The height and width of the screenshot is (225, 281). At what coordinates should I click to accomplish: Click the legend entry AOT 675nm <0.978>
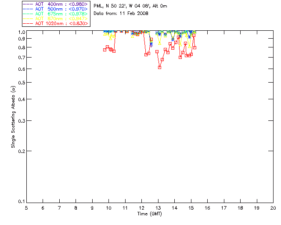point(55,14)
